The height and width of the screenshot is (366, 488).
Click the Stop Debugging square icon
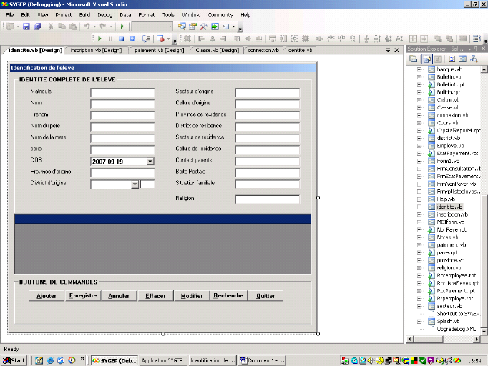pos(122,39)
